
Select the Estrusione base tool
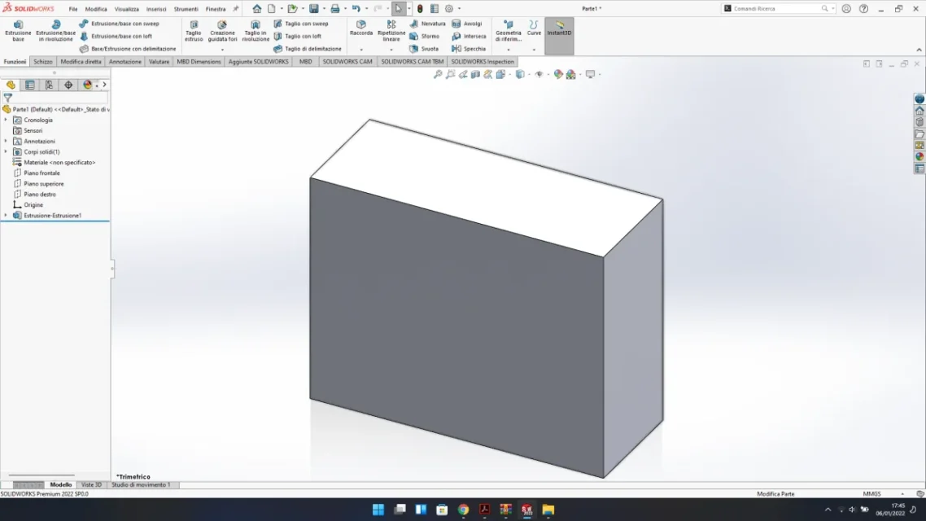(18, 31)
